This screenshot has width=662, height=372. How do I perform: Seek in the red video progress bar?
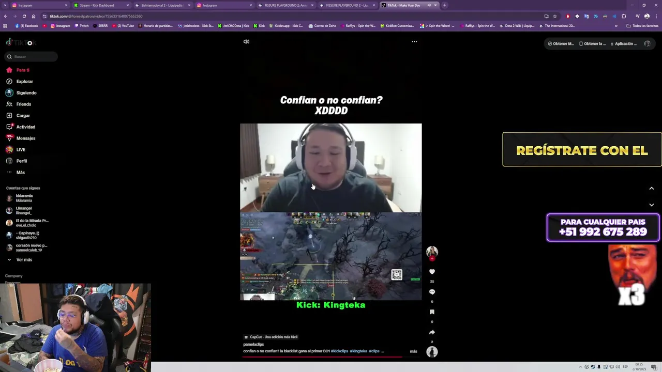tap(331, 357)
